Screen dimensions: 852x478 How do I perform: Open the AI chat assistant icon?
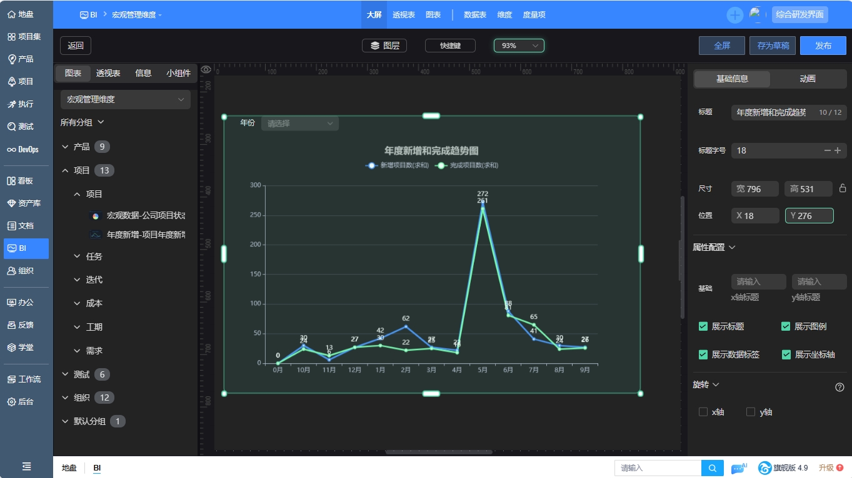[x=739, y=468]
